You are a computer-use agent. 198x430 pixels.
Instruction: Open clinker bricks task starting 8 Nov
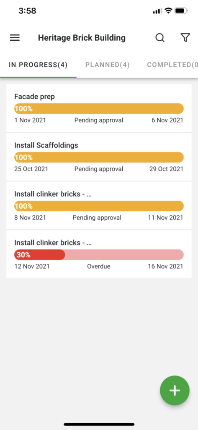click(x=99, y=205)
